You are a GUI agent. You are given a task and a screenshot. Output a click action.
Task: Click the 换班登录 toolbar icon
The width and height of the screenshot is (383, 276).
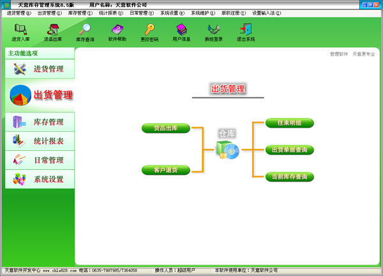coord(214,31)
